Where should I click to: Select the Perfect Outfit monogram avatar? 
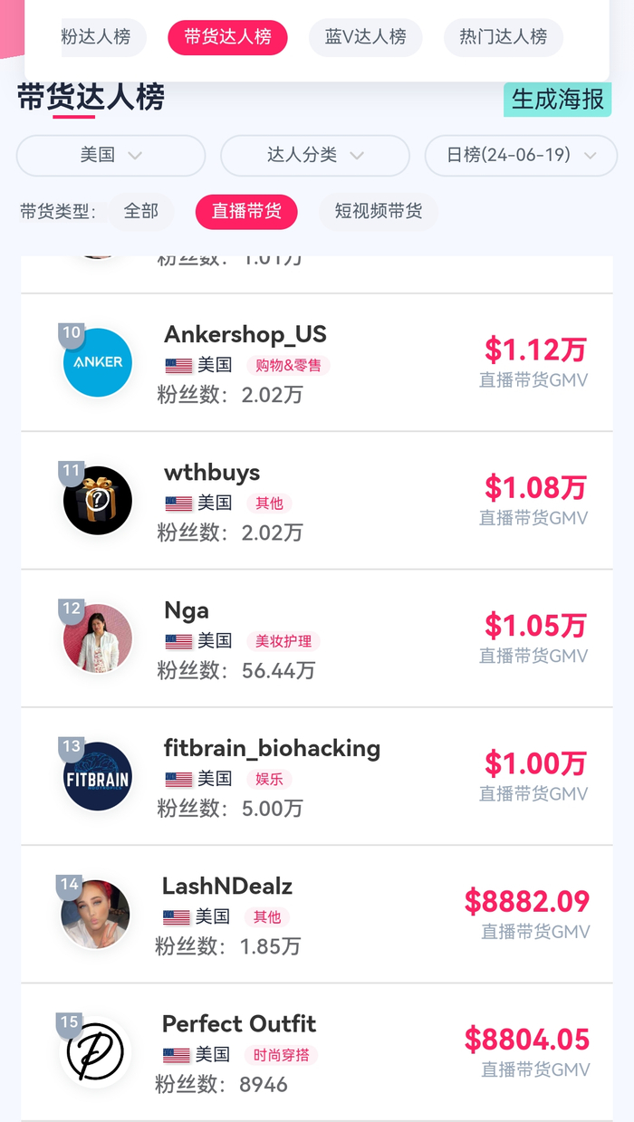95,1052
